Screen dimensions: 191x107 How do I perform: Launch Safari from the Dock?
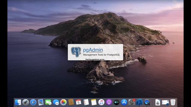33,102
